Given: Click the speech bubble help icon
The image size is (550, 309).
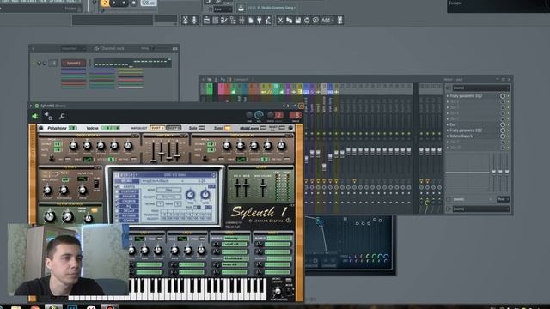Looking at the screenshot, I should 315,21.
